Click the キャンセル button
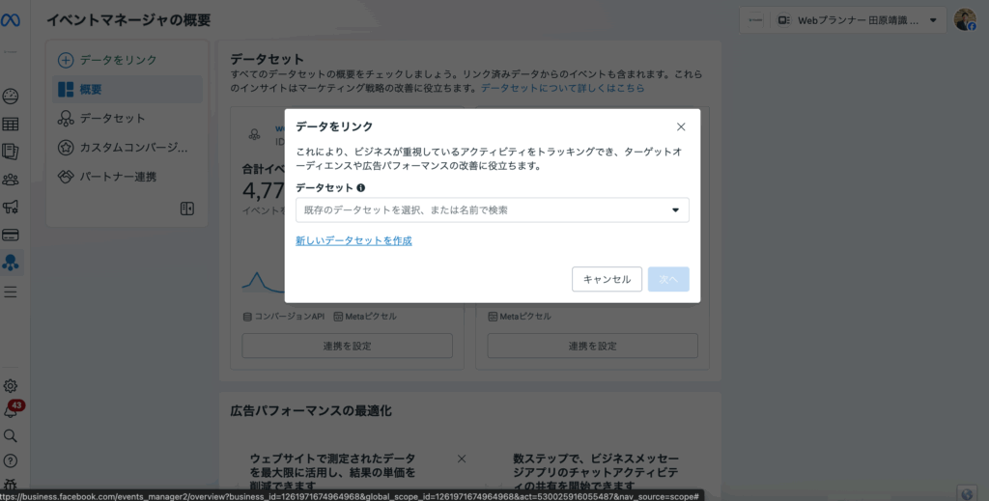Screen dimensions: 989x501 tap(607, 279)
